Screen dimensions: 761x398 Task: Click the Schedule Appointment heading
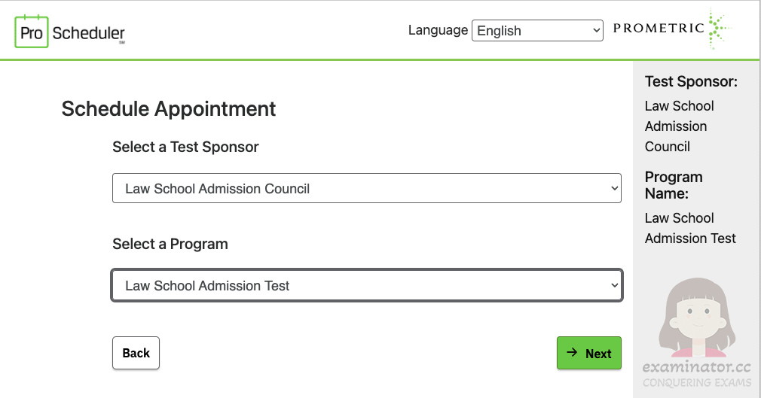click(x=169, y=108)
